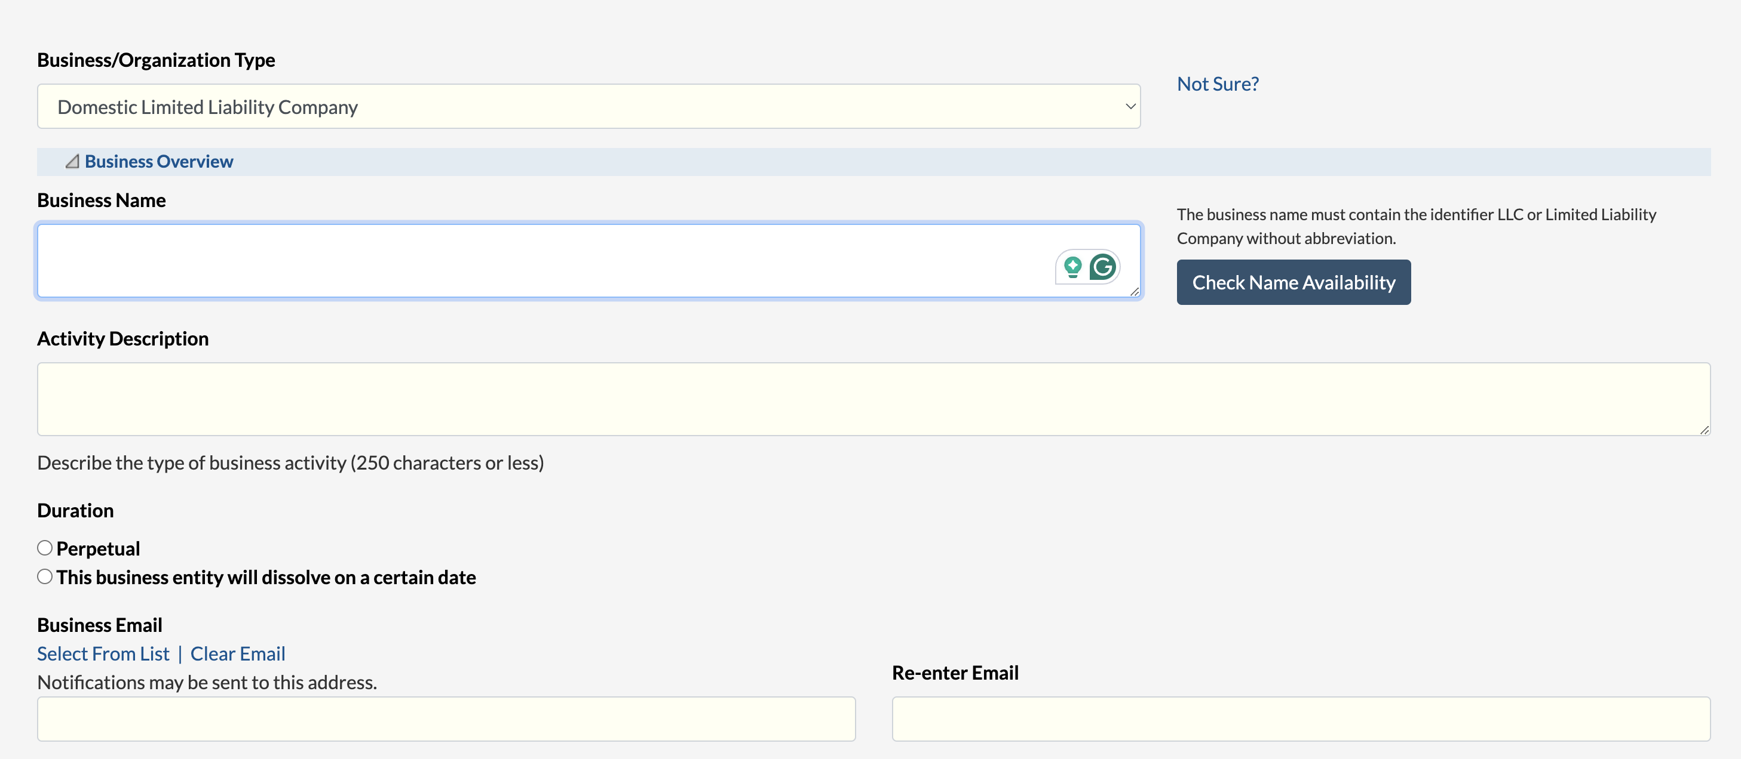Screen dimensions: 1741x759
Task: Open the Not Sure? help link
Action: (x=1218, y=84)
